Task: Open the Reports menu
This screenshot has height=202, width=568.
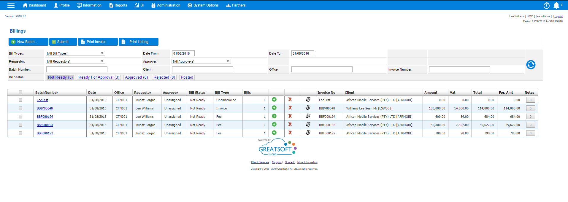Action: point(118,5)
